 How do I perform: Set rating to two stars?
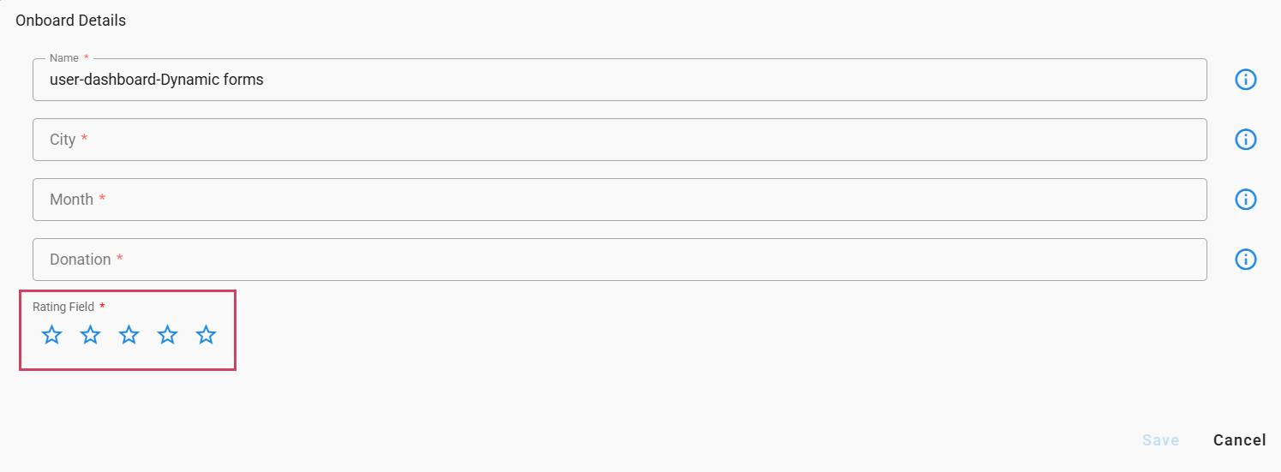91,335
